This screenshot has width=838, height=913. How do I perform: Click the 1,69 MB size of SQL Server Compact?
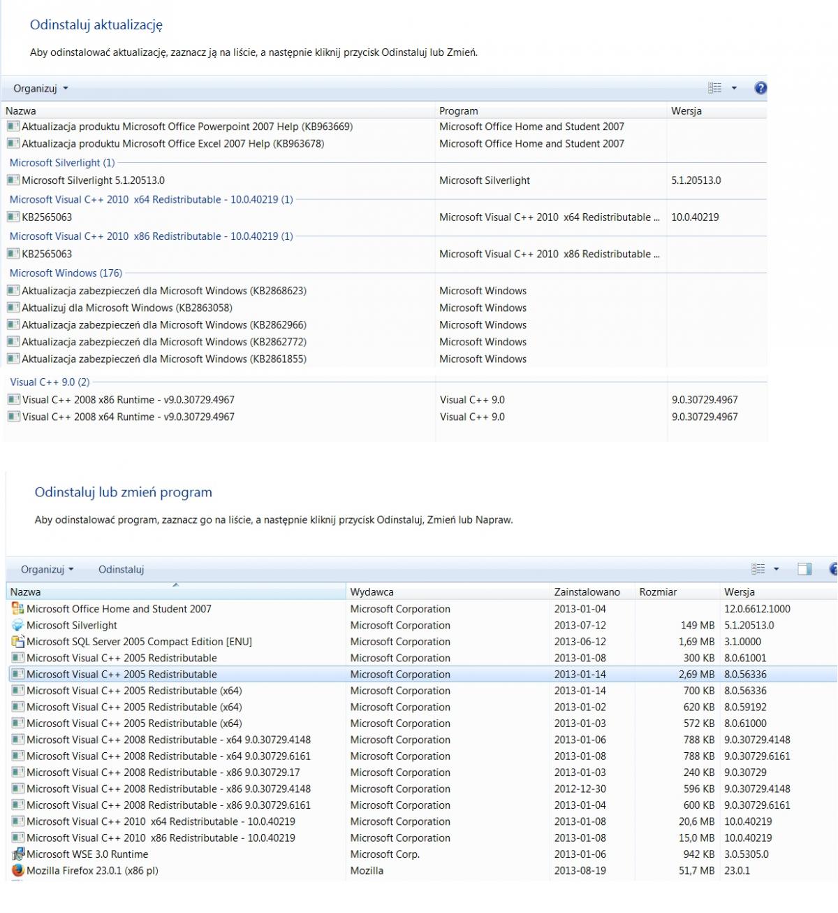(697, 642)
